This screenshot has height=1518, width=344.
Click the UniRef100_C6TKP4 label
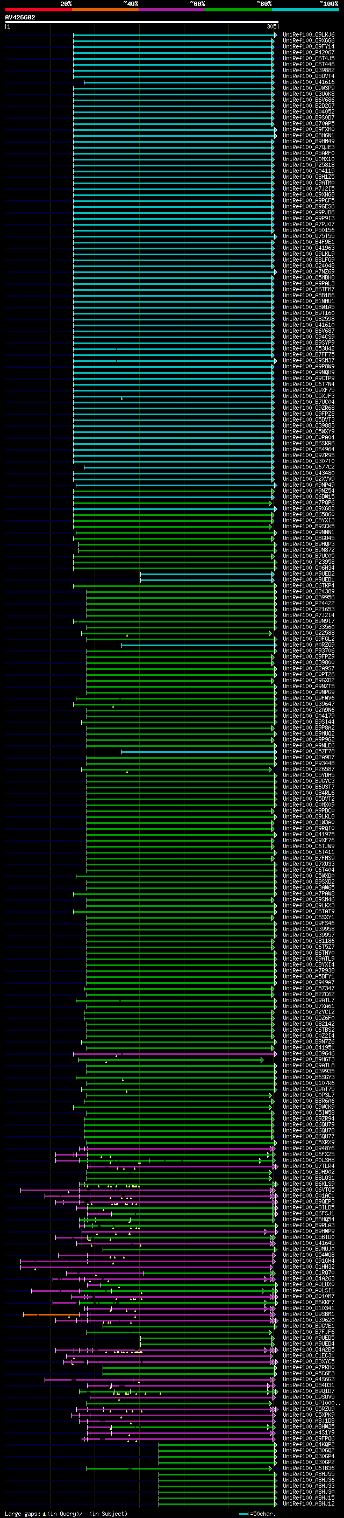[309, 585]
